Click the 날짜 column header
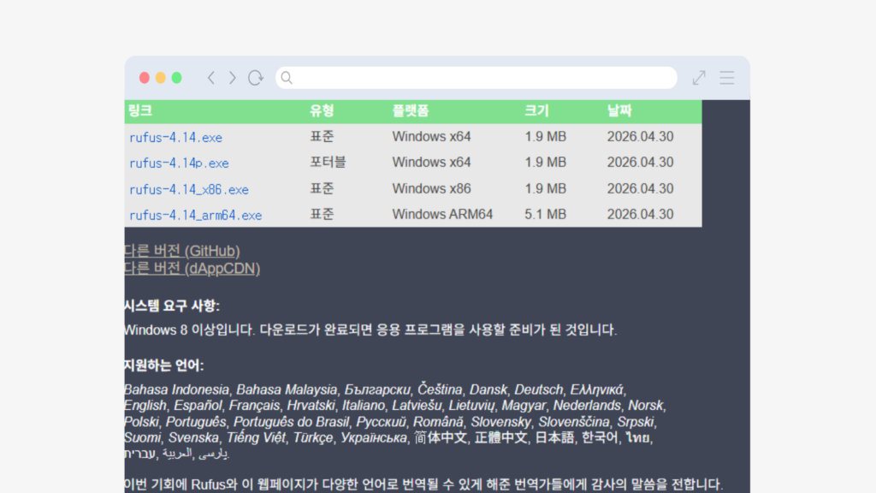Screen dimensions: 876x493 point(619,110)
